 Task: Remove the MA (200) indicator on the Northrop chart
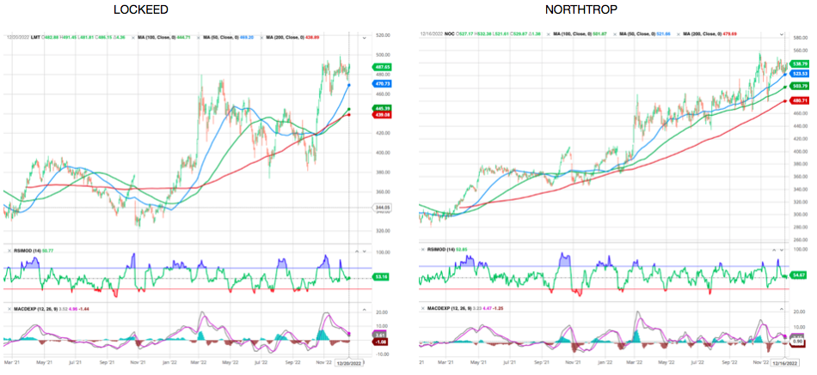click(678, 33)
